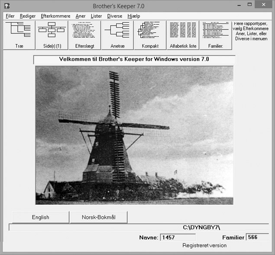This screenshot has width=275, height=255.
Task: Switch language to English
Action: 41,217
